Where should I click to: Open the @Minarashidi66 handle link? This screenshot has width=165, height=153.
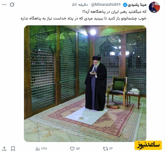[x=106, y=5]
